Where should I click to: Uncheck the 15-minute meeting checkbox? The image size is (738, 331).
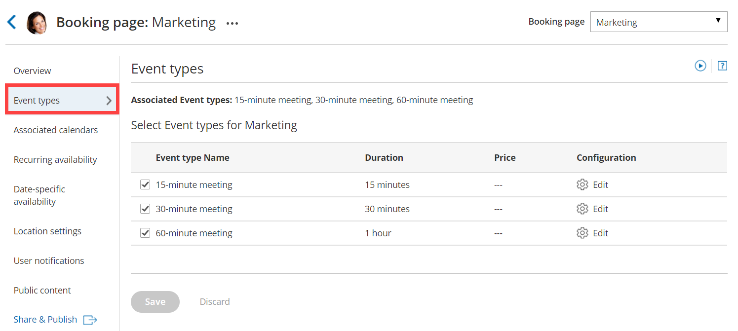(145, 184)
